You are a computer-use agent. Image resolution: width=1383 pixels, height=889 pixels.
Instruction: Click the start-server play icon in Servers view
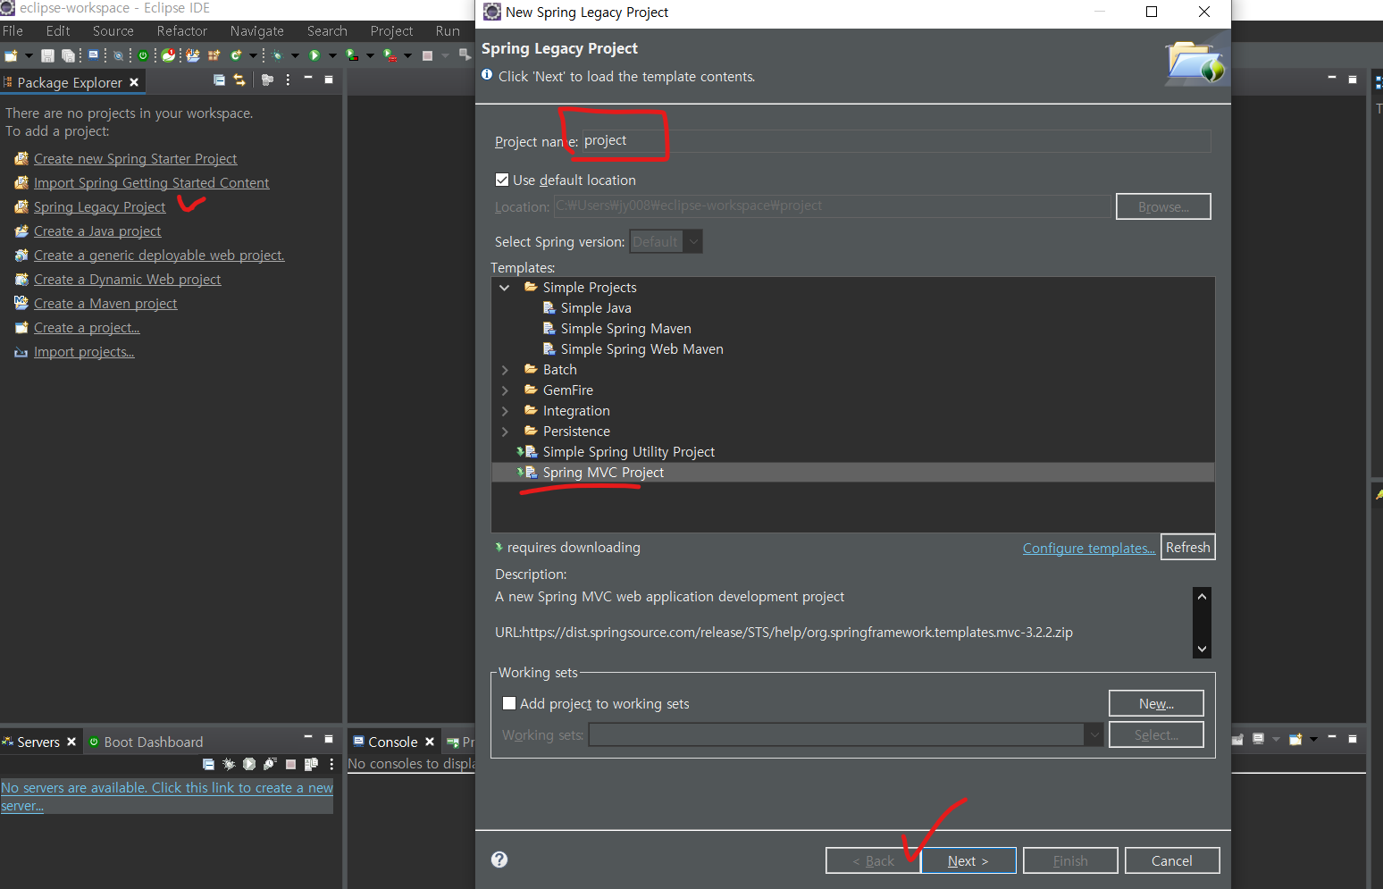click(249, 764)
